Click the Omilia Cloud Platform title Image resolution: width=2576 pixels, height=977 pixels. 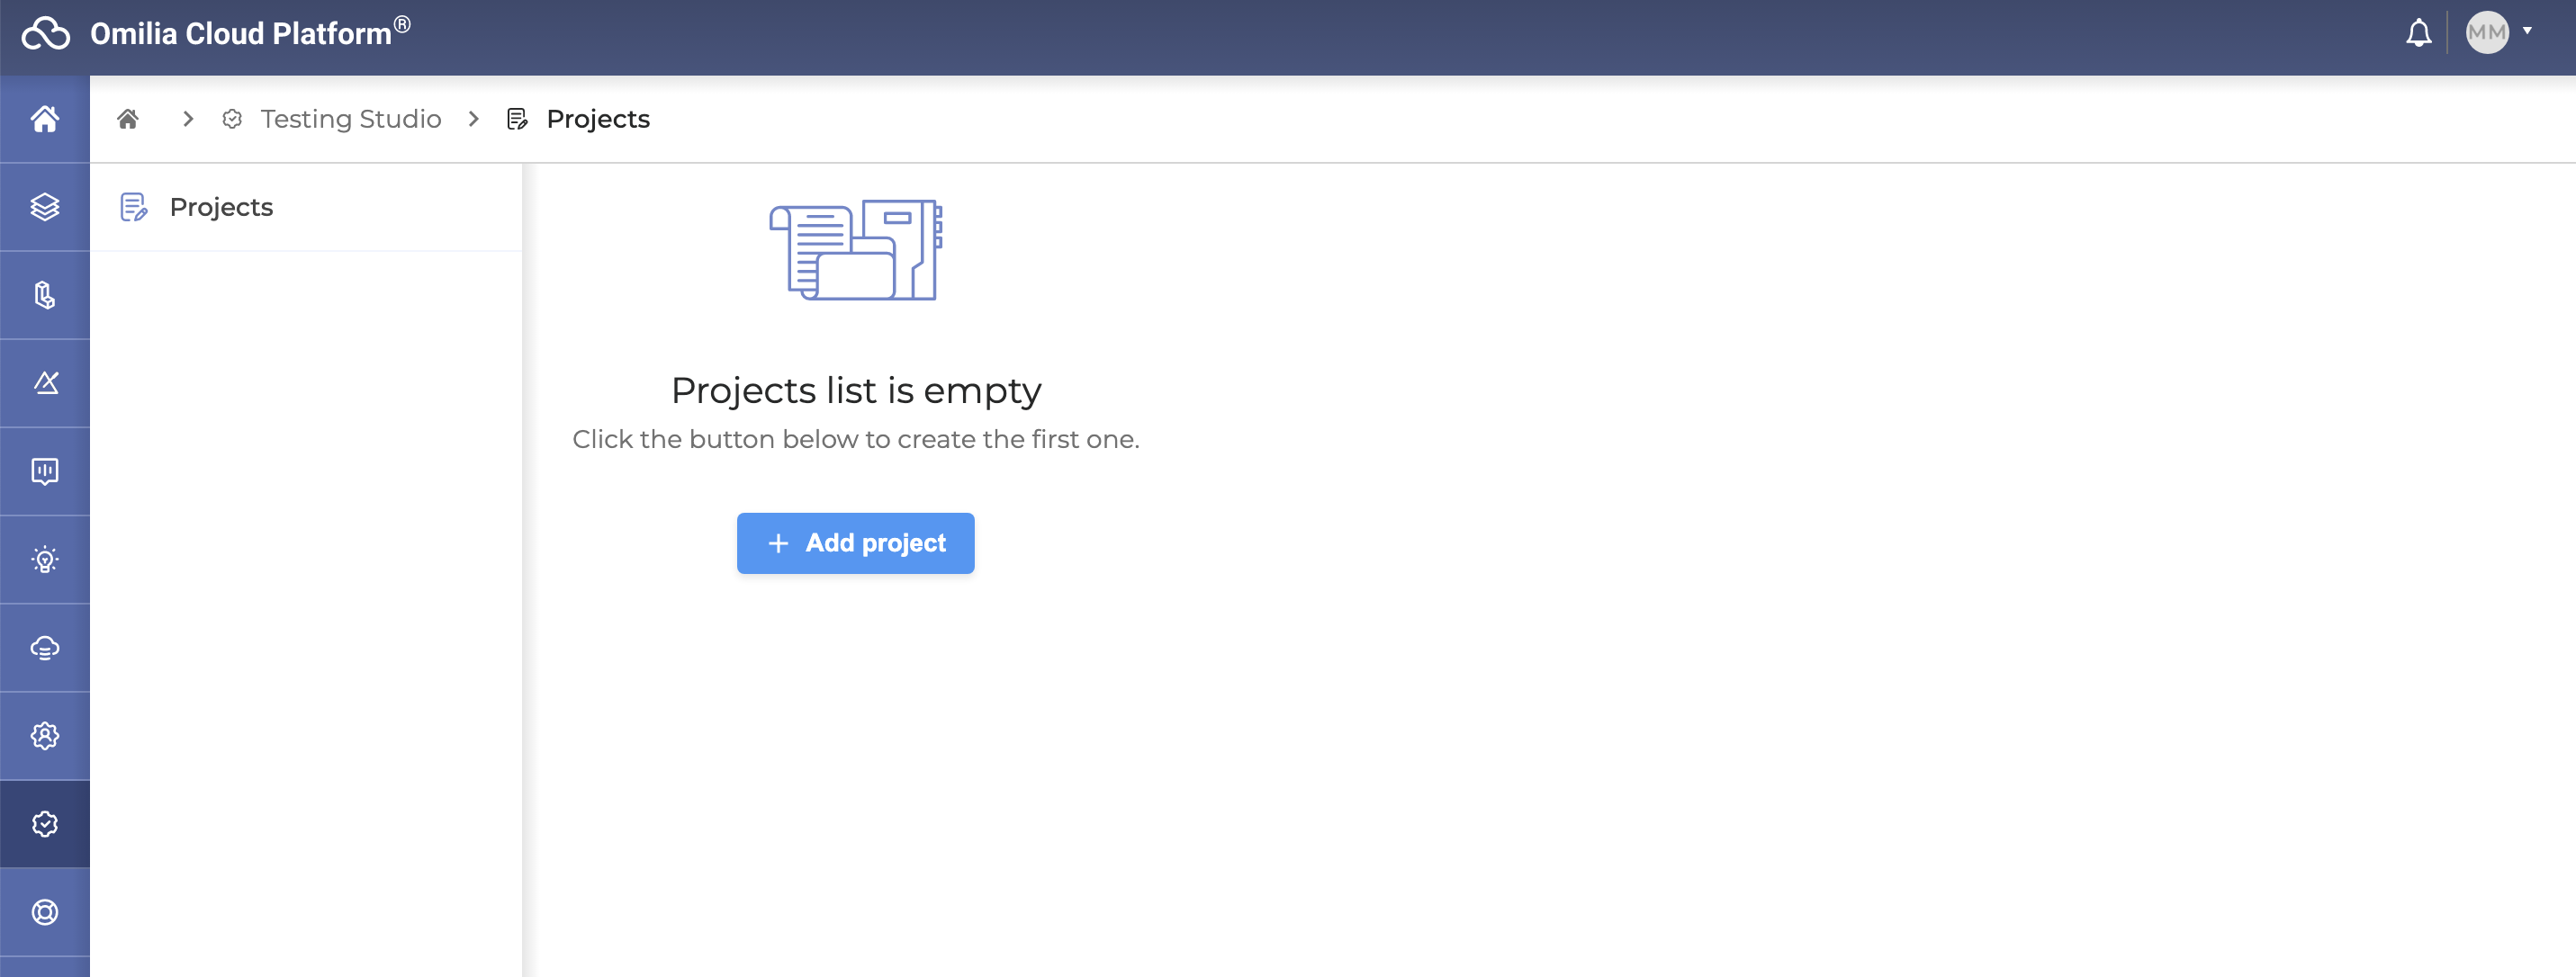click(x=241, y=34)
